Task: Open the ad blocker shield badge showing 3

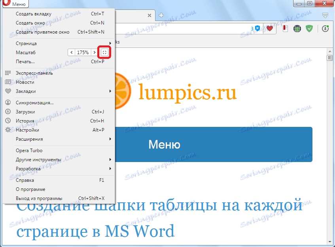Action: click(x=257, y=28)
